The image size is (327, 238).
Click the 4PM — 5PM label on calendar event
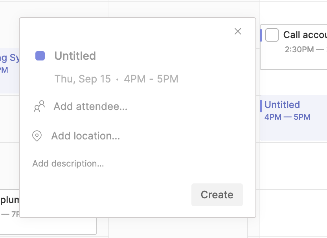[x=287, y=117]
